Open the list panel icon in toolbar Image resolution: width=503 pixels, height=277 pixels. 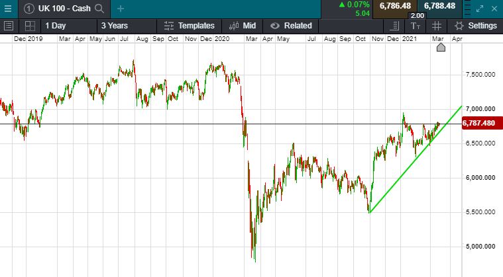click(x=9, y=26)
